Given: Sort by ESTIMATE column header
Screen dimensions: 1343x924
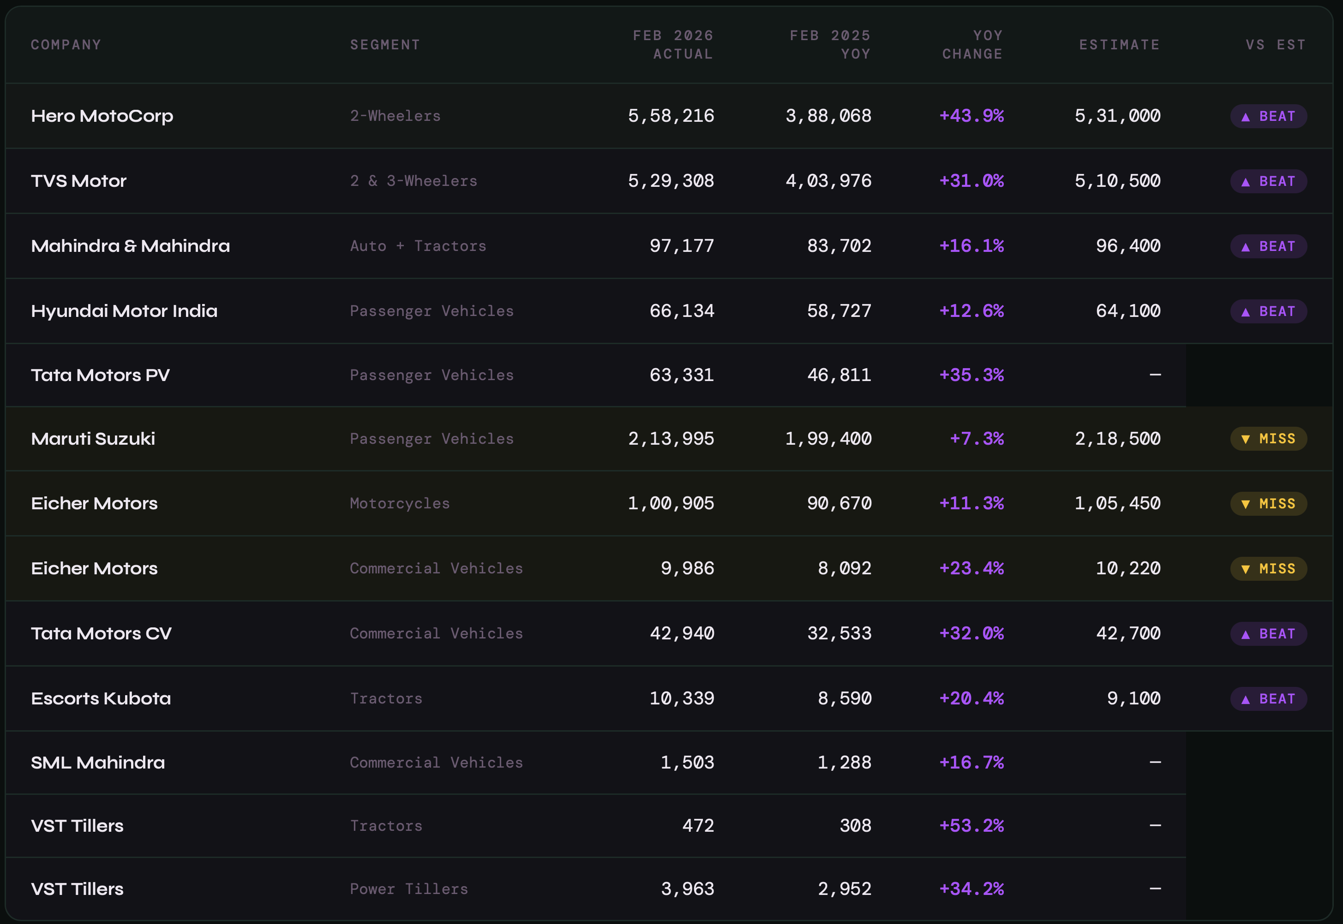Looking at the screenshot, I should 1120,45.
